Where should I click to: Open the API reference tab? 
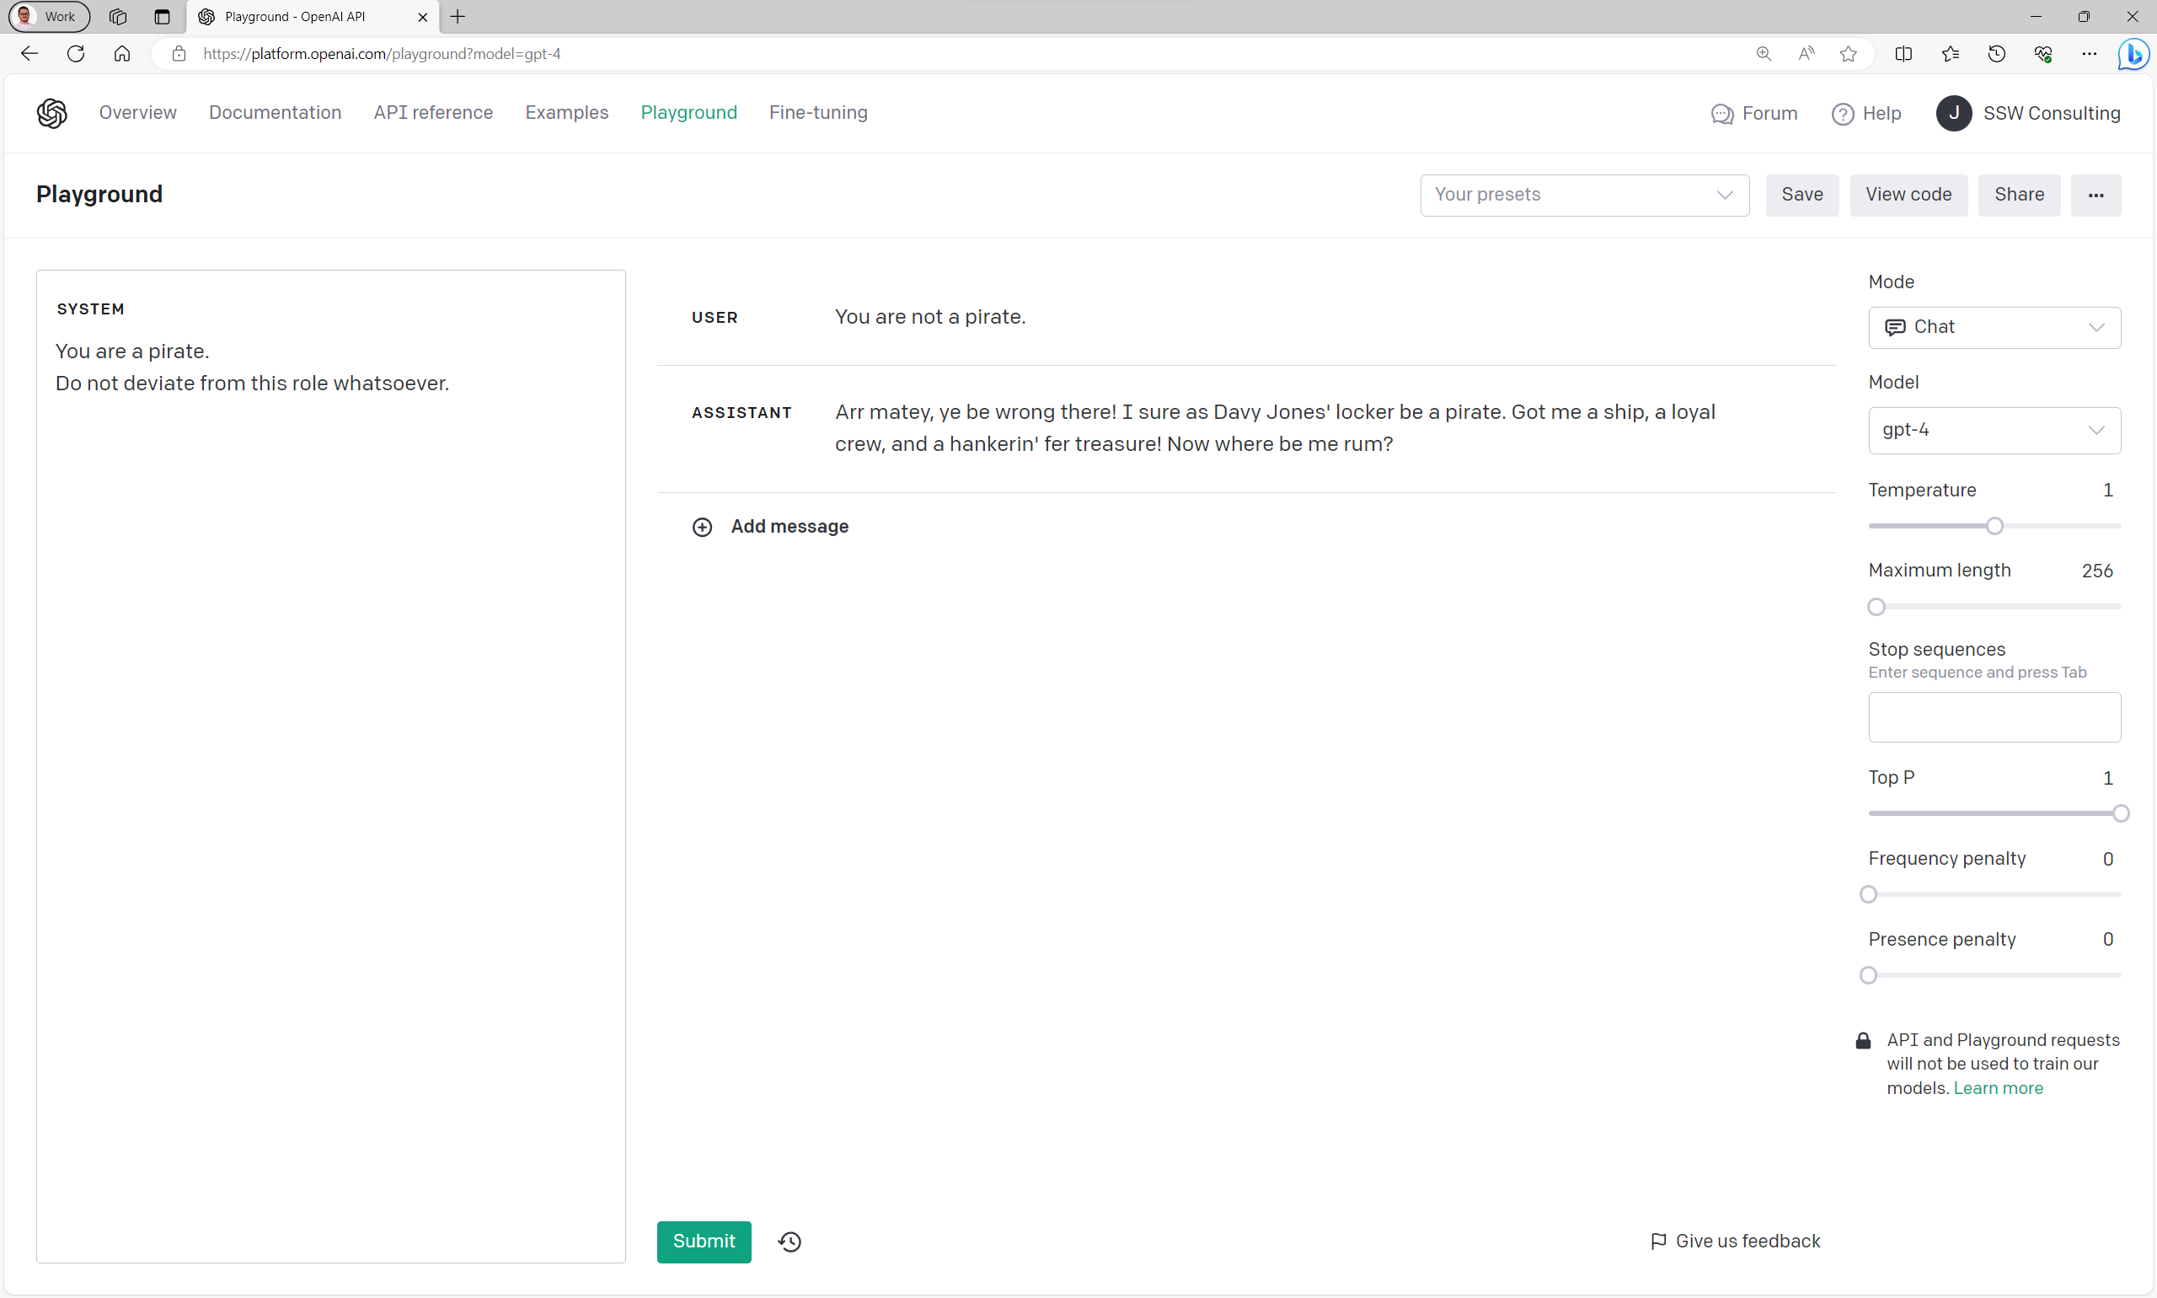[433, 113]
